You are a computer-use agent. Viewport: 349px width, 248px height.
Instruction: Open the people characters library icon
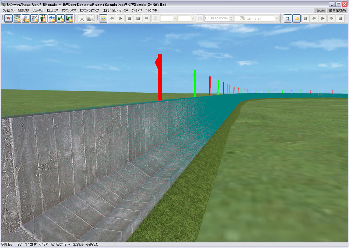pos(43,18)
